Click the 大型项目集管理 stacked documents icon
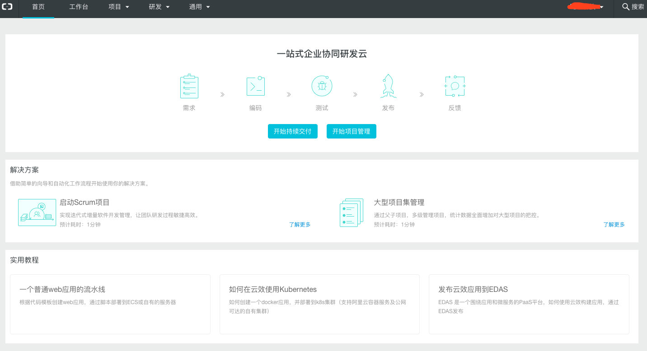 351,212
